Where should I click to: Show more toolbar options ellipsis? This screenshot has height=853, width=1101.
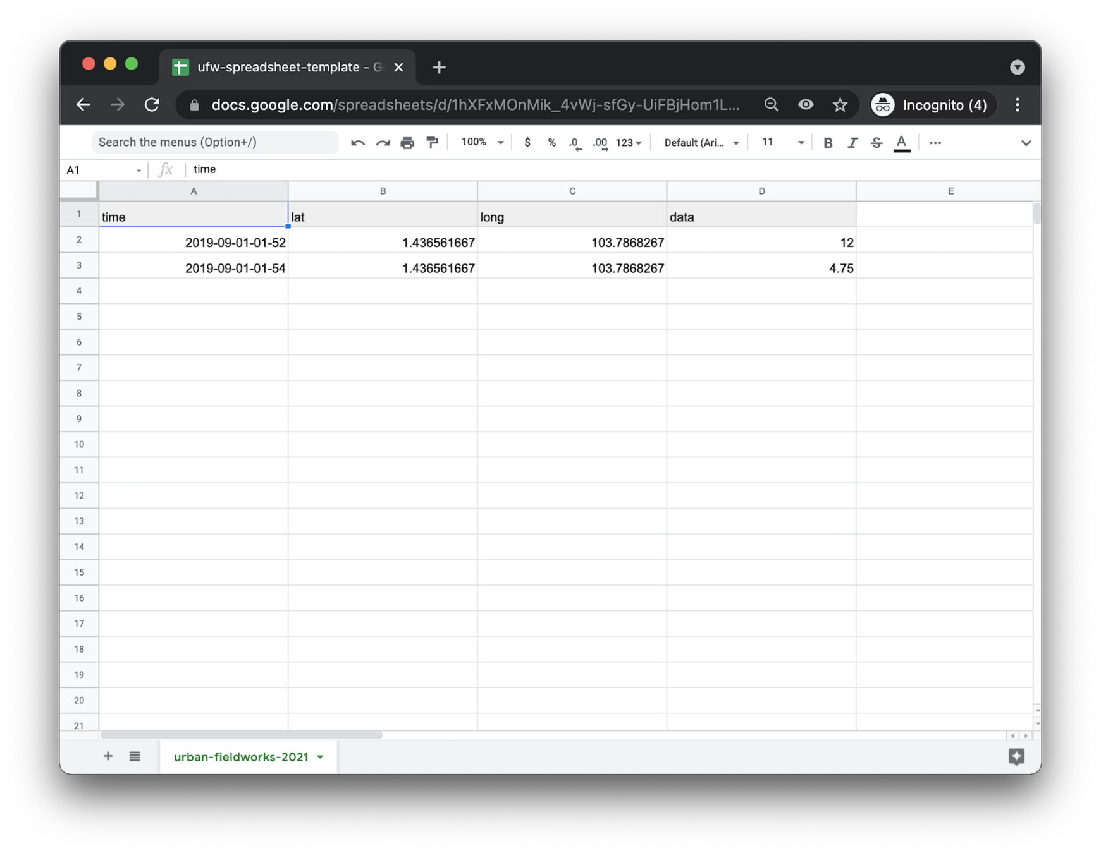tap(935, 143)
